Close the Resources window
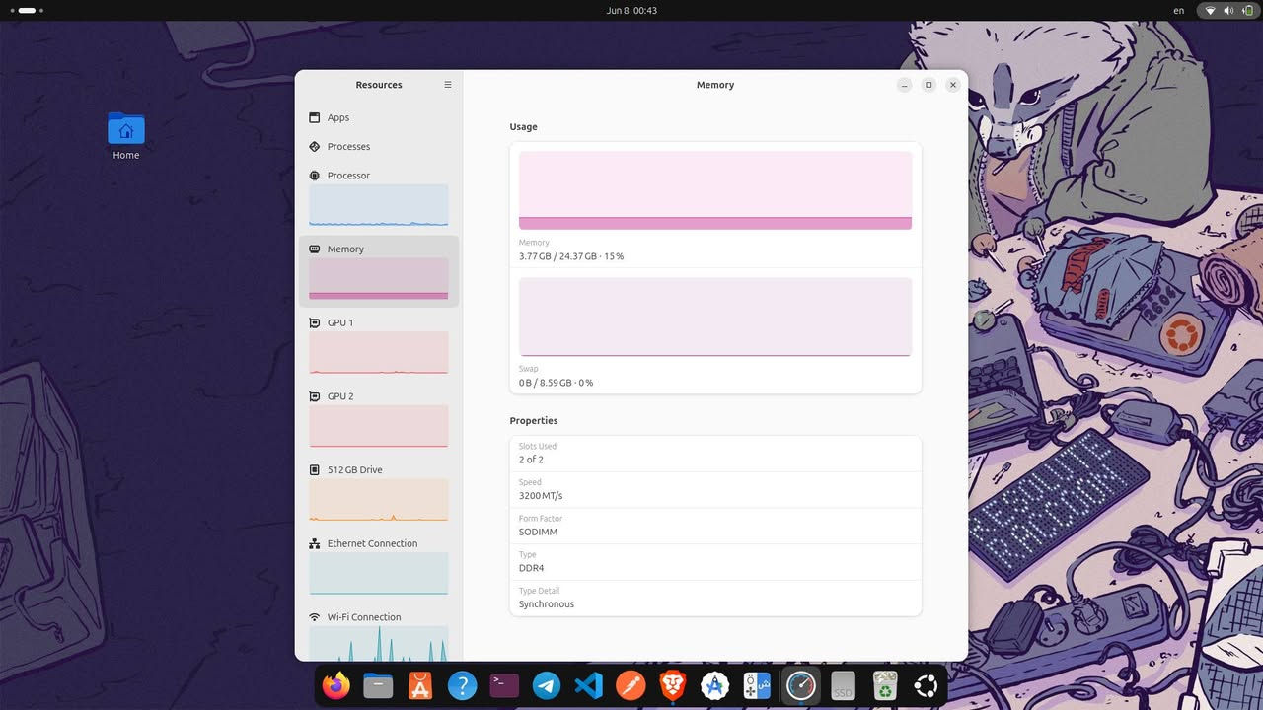The height and width of the screenshot is (710, 1263). [x=953, y=85]
